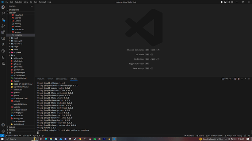Viewport: 252px width, 141px height.
Task: Open the Terminal menu
Action: pyautogui.click(x=42, y=2)
